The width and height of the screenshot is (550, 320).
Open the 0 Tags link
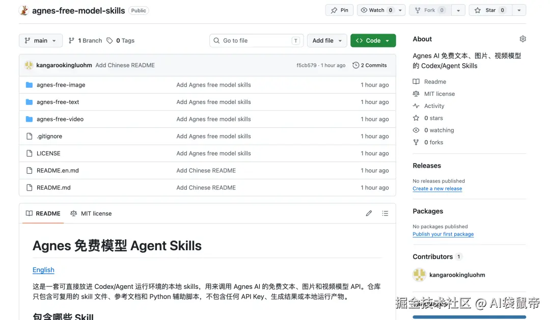[120, 41]
